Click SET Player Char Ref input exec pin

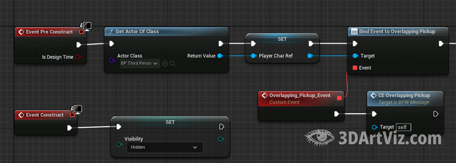[253, 44]
